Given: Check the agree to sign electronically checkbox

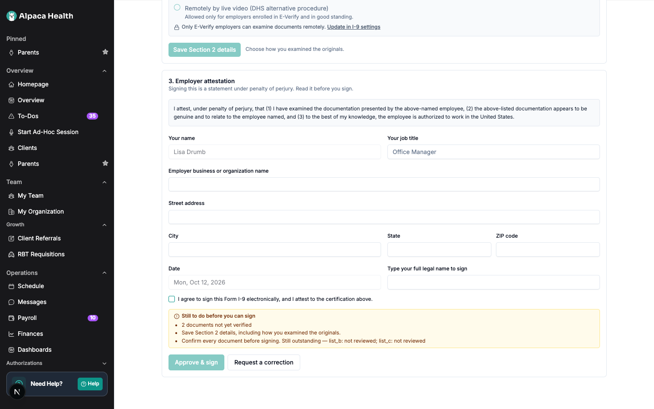Looking at the screenshot, I should (x=172, y=299).
